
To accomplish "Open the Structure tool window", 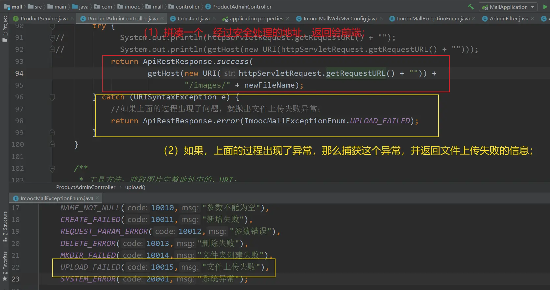I will point(5,226).
